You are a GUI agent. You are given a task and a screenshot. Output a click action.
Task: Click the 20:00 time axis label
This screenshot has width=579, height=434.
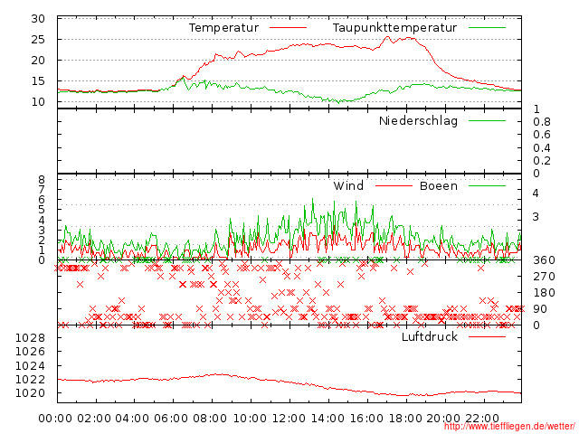pyautogui.click(x=443, y=419)
